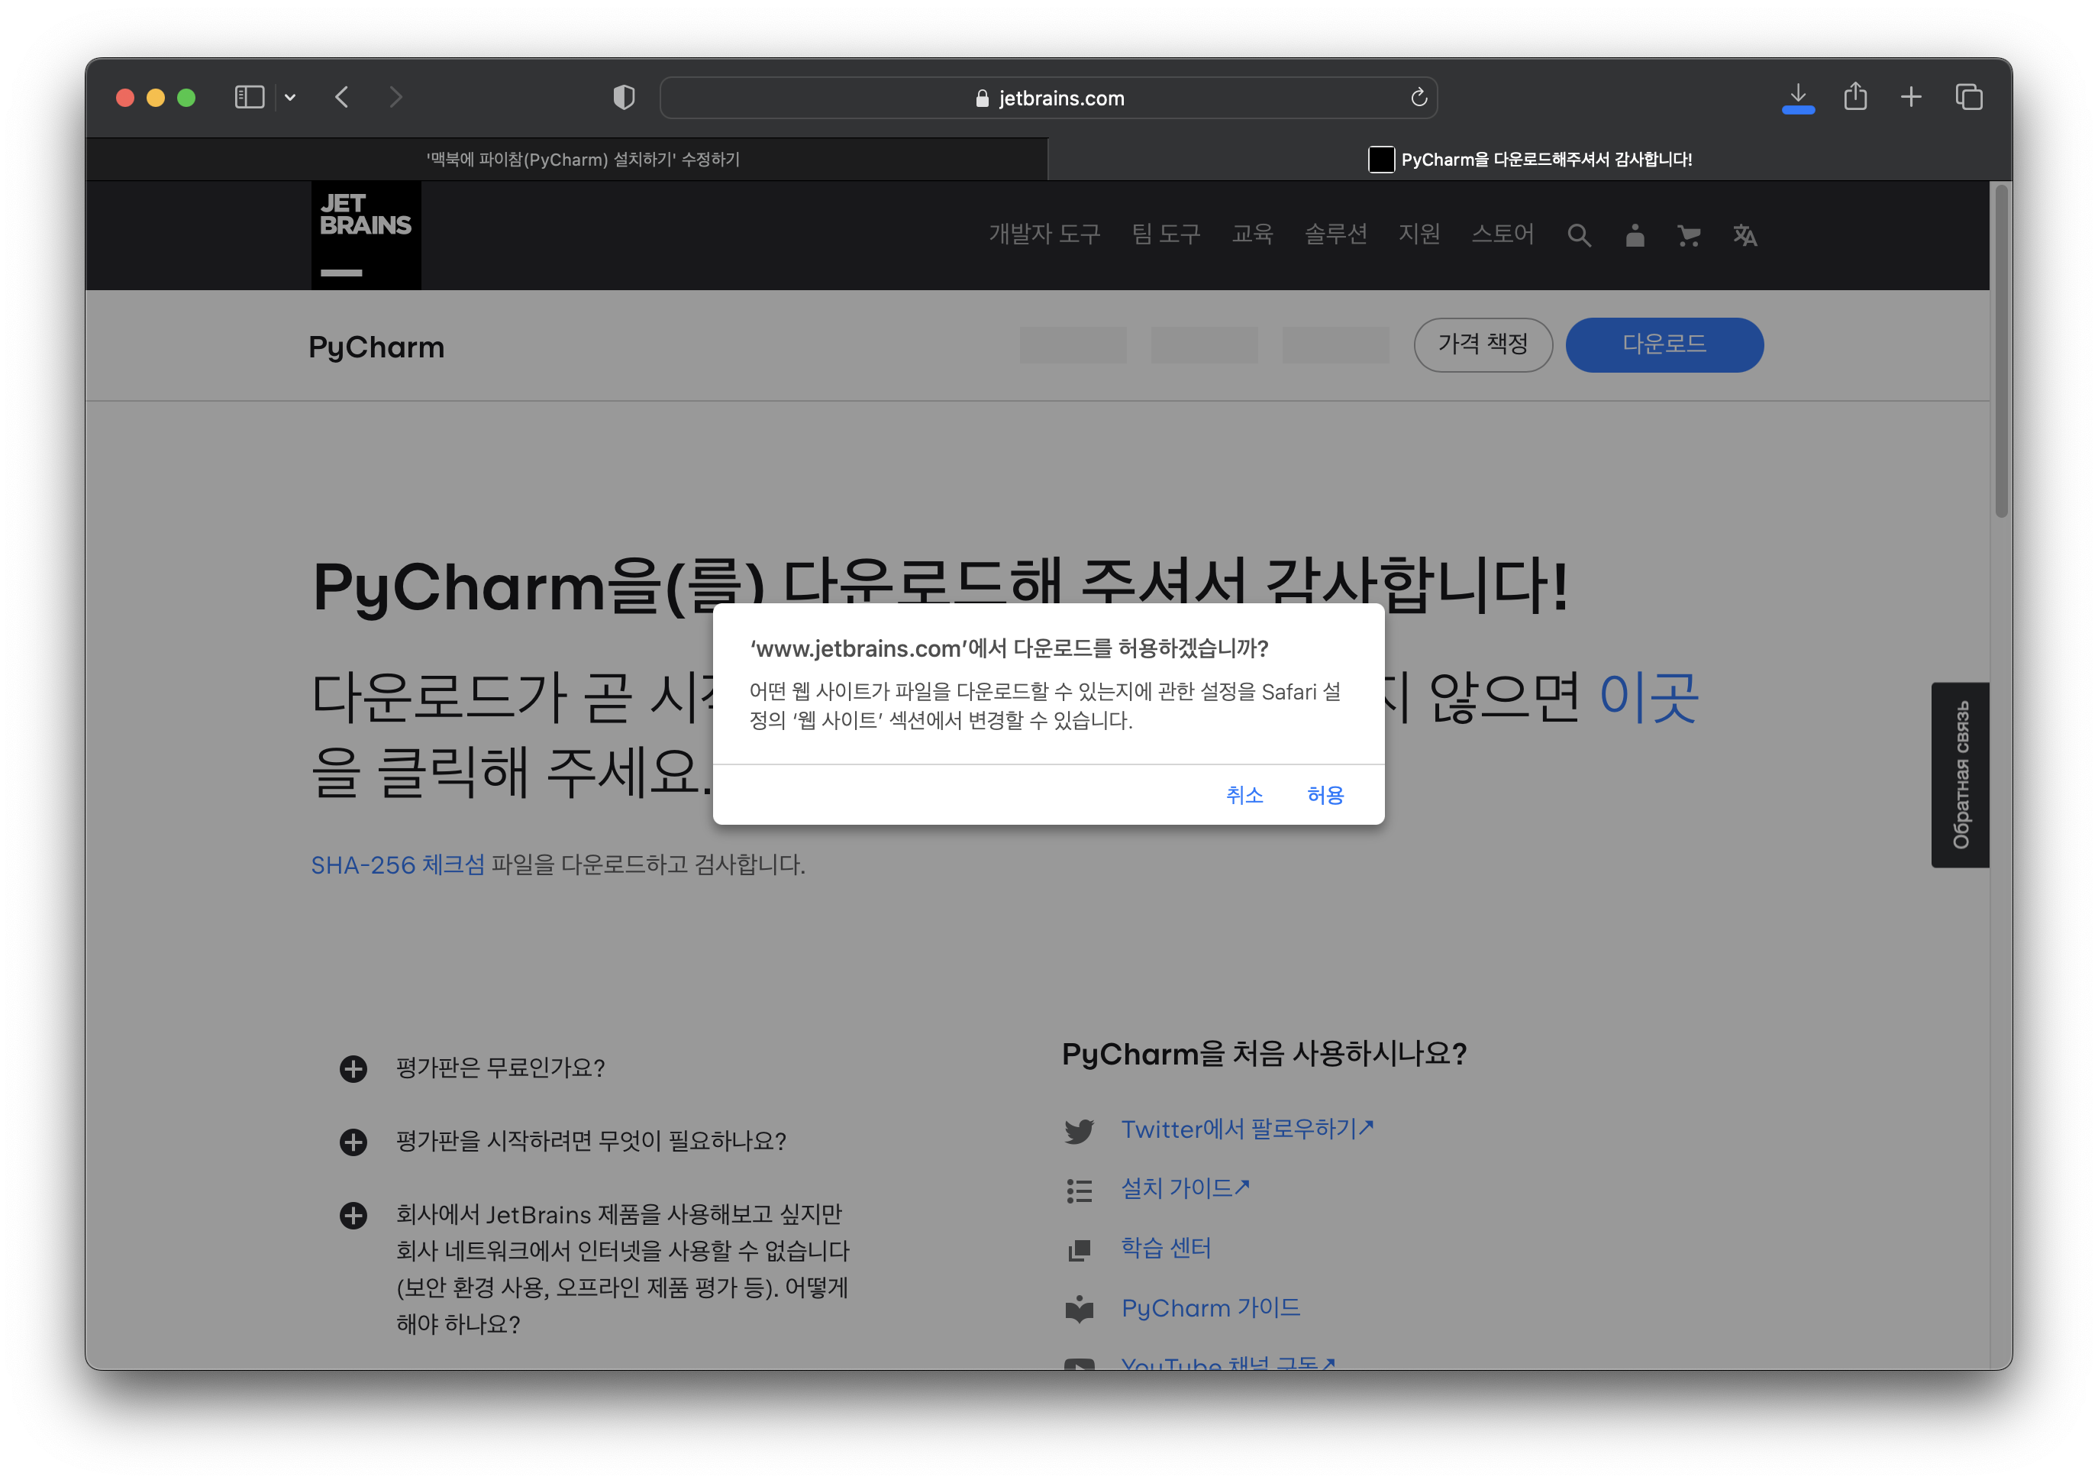Show the tab overview icon
Image resolution: width=2098 pixels, height=1483 pixels.
[x=1968, y=97]
